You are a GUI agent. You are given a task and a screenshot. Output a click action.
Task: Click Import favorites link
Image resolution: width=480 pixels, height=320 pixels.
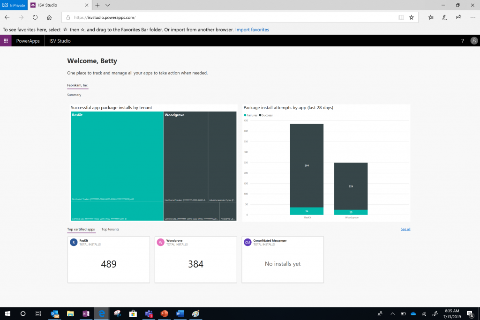[252, 30]
